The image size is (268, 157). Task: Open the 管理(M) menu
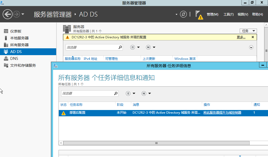212,14
